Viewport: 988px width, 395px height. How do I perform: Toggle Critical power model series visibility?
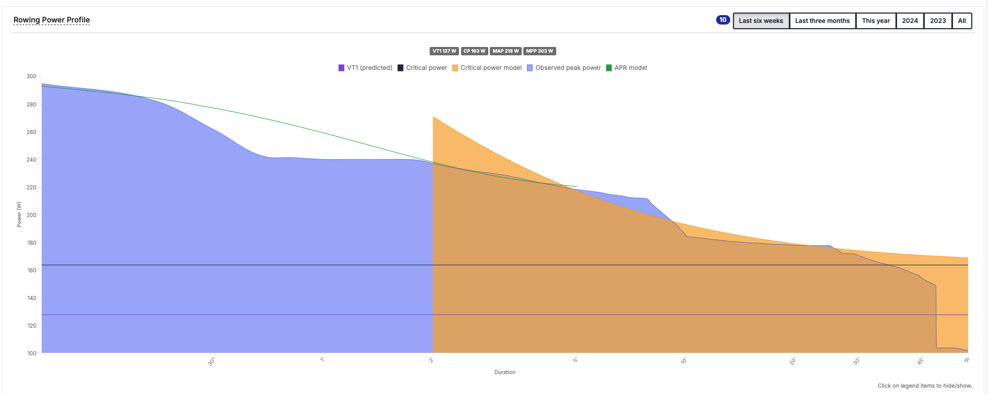click(491, 68)
